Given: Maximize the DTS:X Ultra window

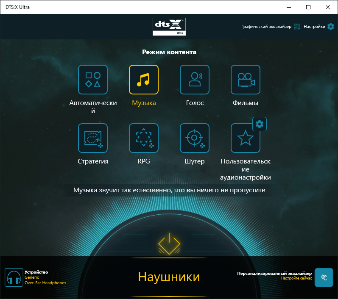Looking at the screenshot, I should 308,7.
